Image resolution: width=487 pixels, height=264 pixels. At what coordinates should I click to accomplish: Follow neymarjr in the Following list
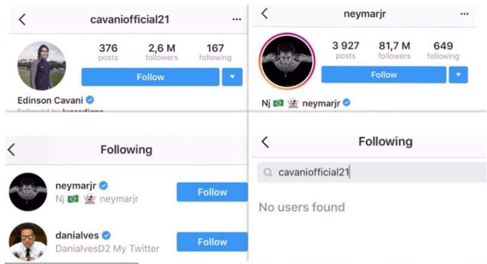click(212, 192)
